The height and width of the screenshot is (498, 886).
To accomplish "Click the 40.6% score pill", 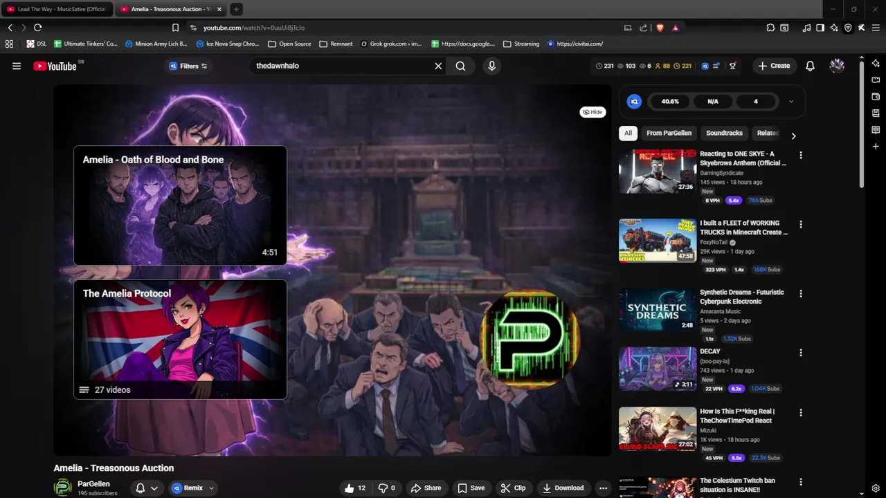I will tap(670, 102).
